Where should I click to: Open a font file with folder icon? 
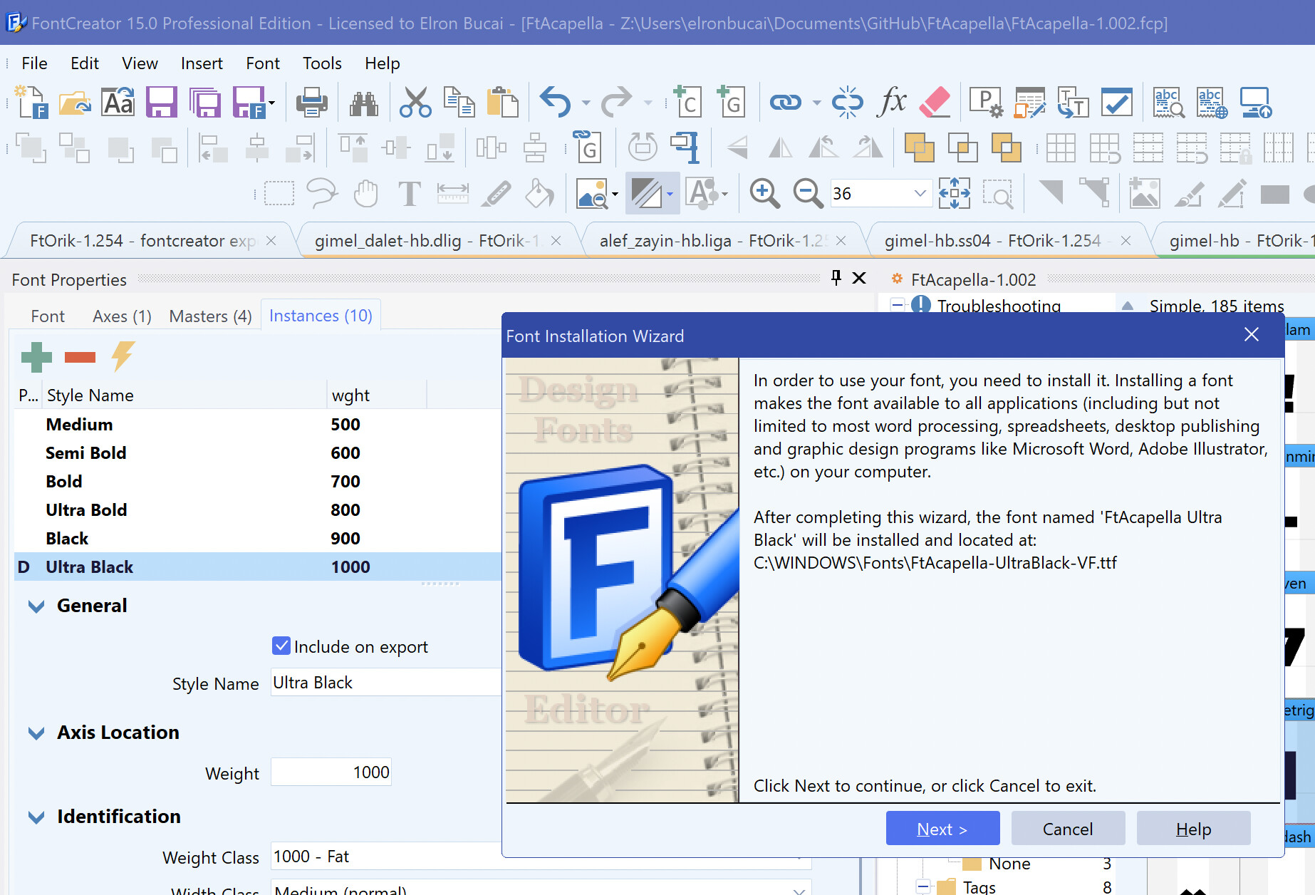(75, 103)
